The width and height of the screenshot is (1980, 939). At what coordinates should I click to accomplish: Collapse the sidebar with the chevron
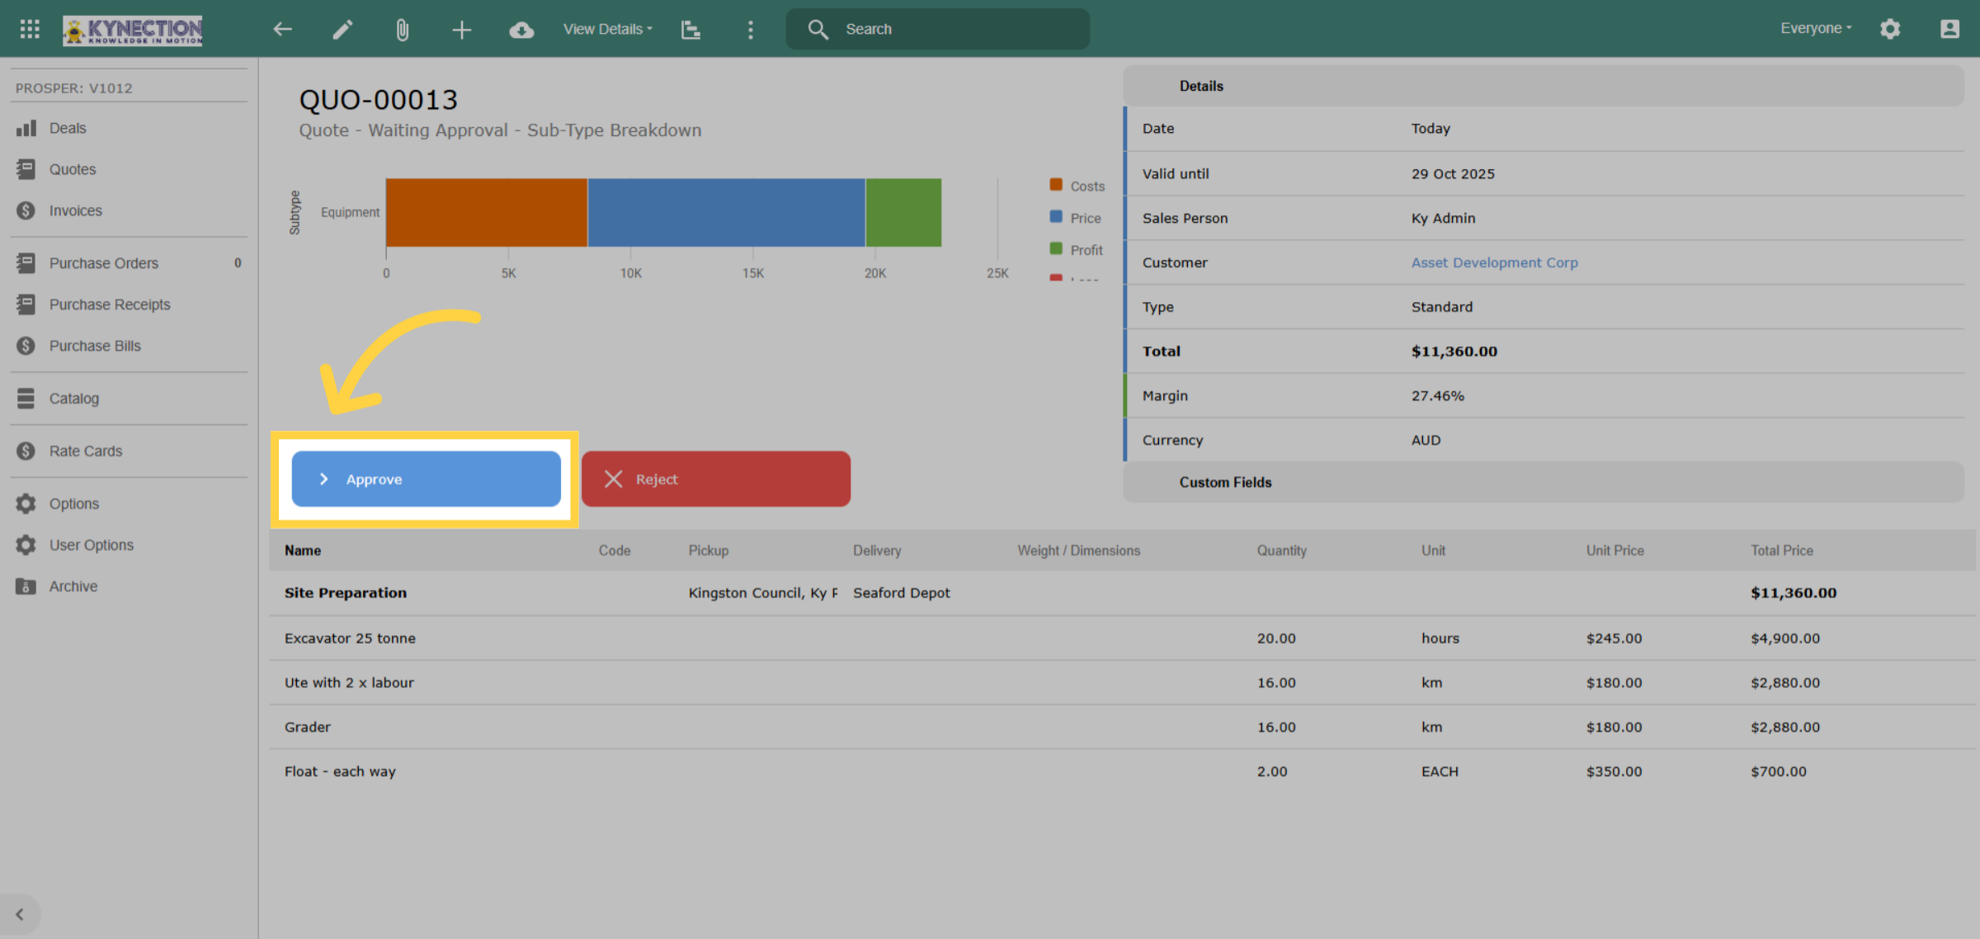click(20, 914)
